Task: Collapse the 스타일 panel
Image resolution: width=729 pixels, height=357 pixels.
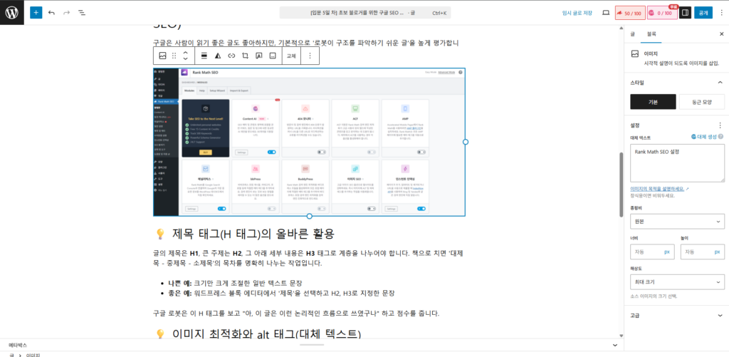Action: [x=720, y=83]
